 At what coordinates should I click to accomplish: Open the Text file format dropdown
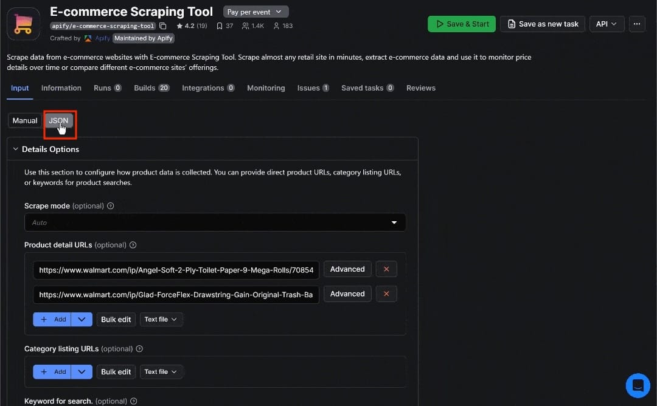[161, 319]
